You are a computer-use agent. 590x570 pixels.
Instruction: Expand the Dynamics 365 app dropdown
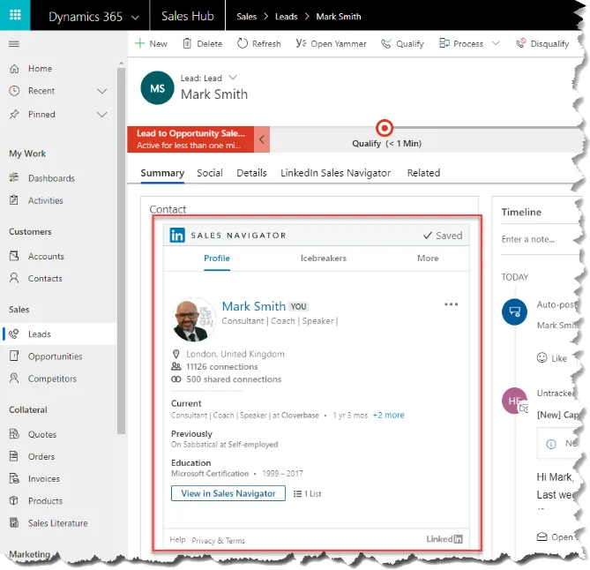coord(134,17)
